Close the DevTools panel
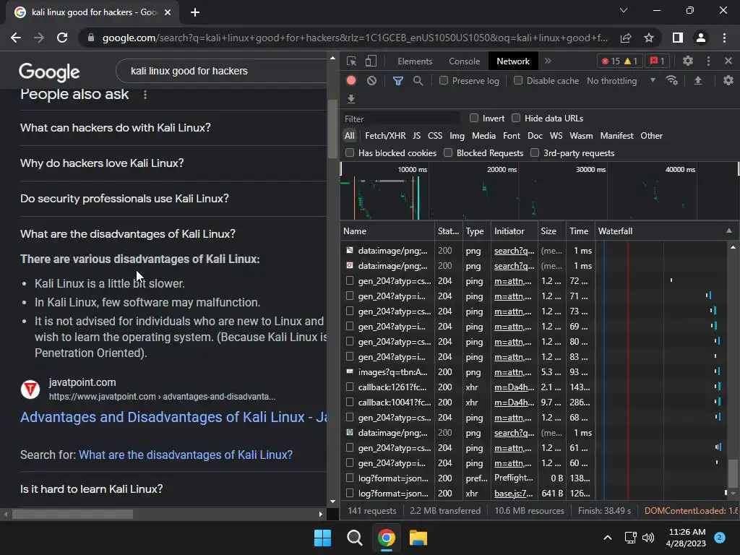740x555 pixels. (728, 61)
